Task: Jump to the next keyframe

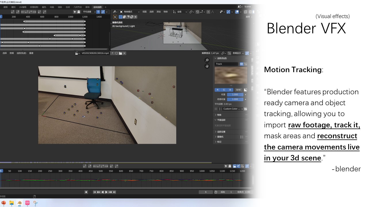Action: point(110,192)
